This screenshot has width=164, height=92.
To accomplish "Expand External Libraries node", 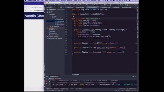I will point(46,37).
